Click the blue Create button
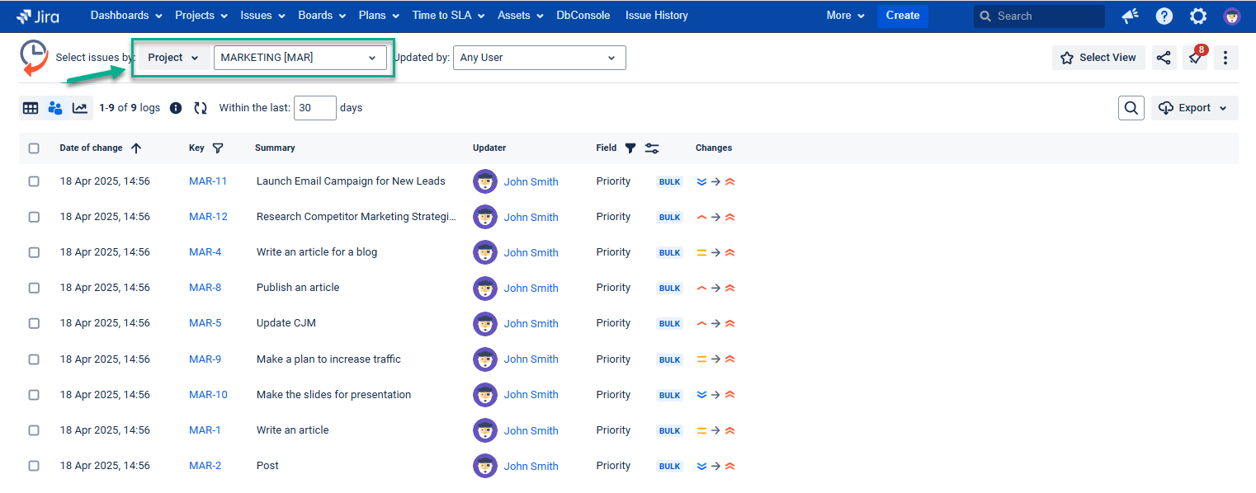Viewport: 1256px width, 493px height. pos(903,16)
